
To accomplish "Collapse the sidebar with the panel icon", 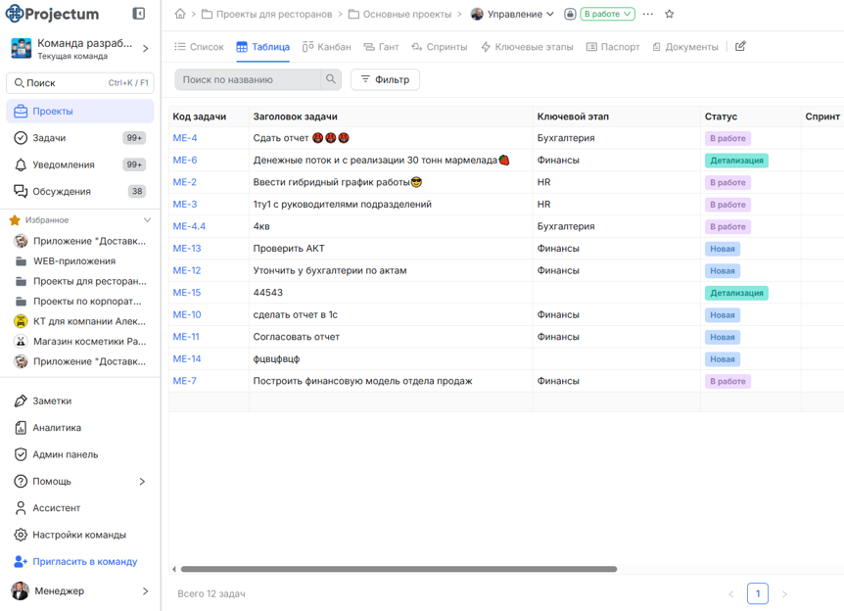I will pyautogui.click(x=138, y=14).
